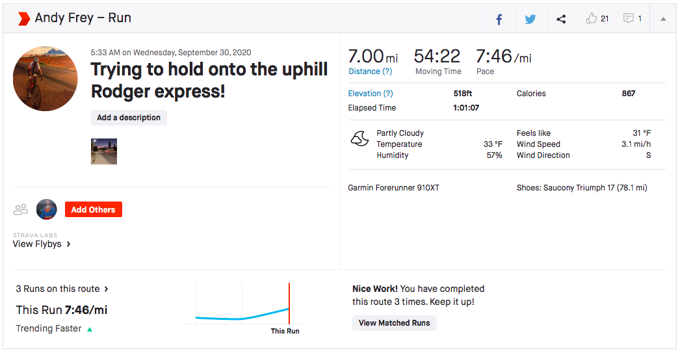This screenshot has width=689, height=353.
Task: Click the partly cloudy weather icon
Action: click(359, 138)
